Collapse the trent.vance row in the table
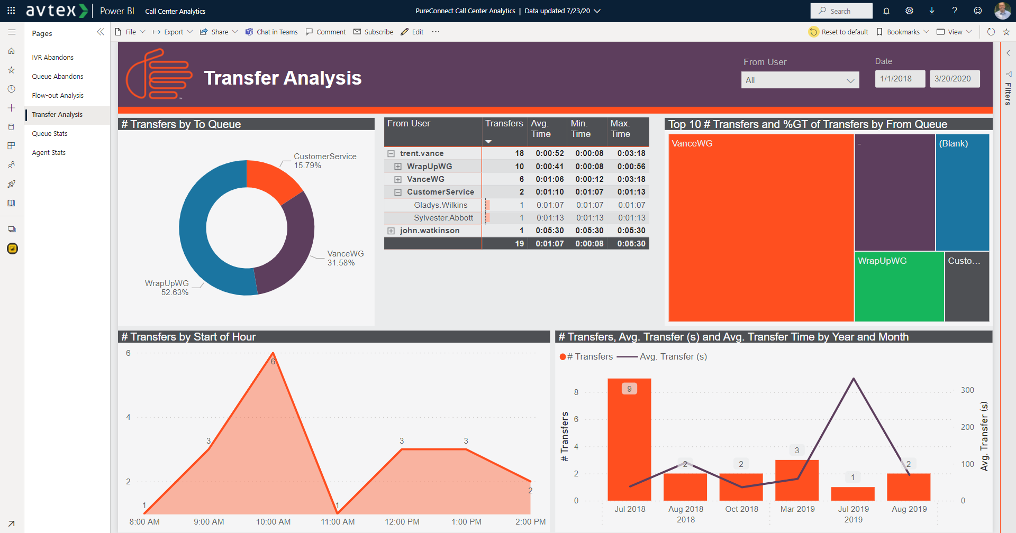Viewport: 1016px width, 533px height. tap(391, 153)
